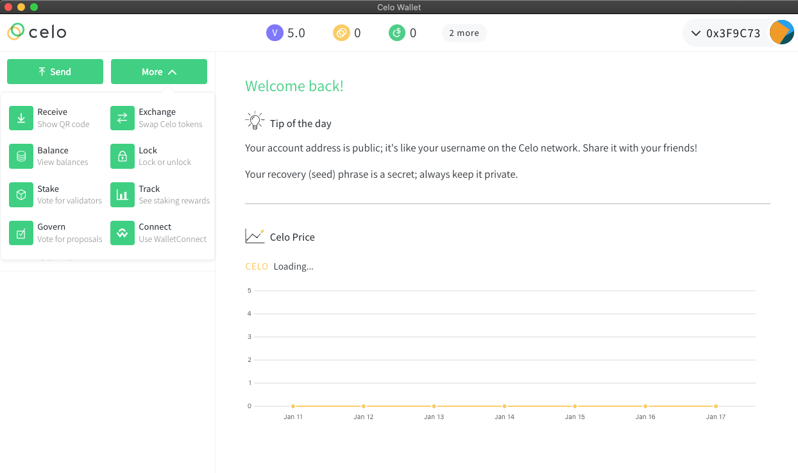The width and height of the screenshot is (798, 473).
Task: Click the Jan 11 chart data point
Action: click(x=293, y=406)
